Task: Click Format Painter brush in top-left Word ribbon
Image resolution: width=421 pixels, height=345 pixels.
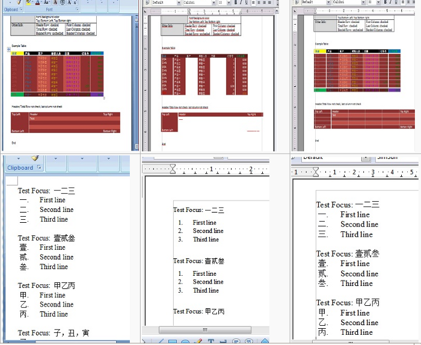Action: coord(19,2)
